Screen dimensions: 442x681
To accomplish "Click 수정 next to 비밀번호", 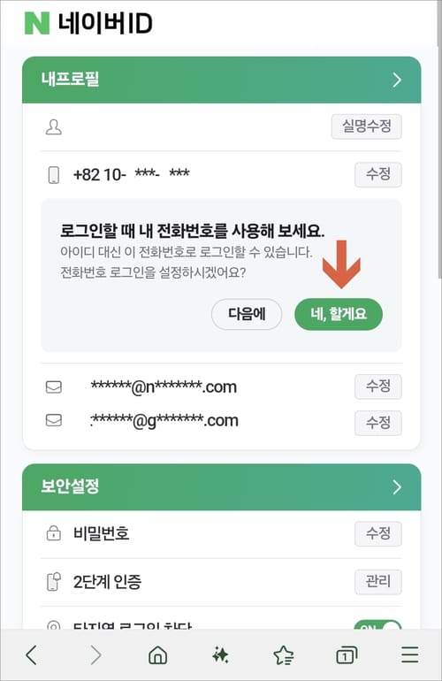I will click(x=378, y=534).
